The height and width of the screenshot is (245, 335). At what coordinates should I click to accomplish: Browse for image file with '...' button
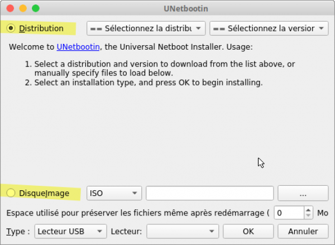[303, 193]
